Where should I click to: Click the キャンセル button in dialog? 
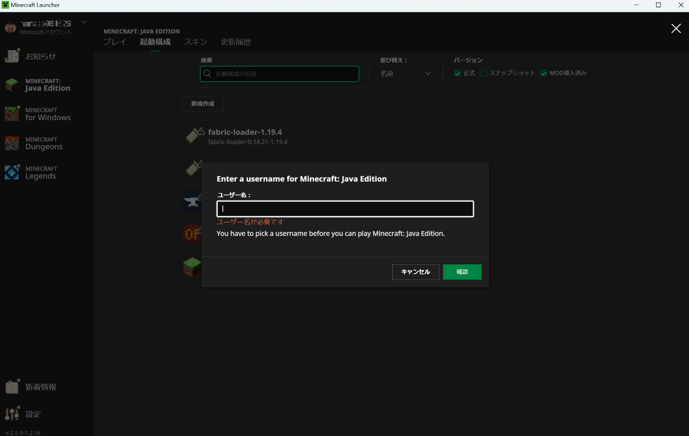pyautogui.click(x=416, y=272)
